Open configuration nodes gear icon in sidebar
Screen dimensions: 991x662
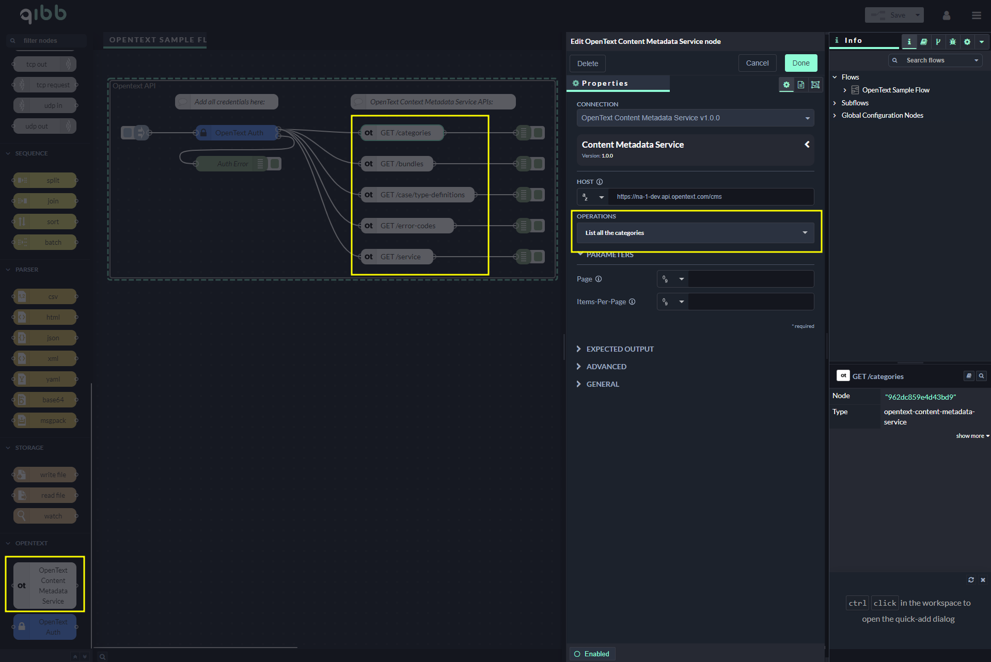point(967,42)
